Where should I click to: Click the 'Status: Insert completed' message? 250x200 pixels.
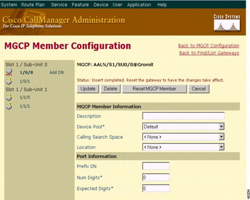pos(150,80)
